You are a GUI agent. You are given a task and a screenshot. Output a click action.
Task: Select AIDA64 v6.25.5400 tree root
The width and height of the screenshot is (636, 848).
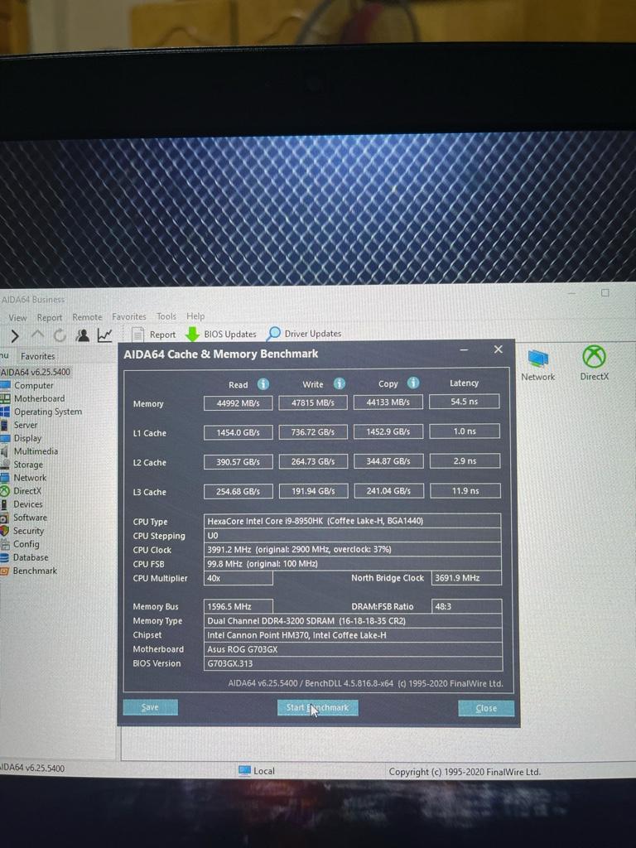35,372
